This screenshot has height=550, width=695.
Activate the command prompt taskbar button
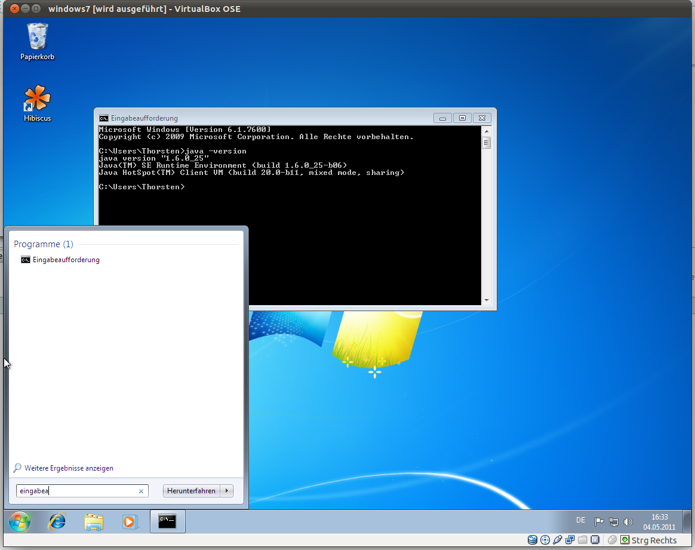(x=168, y=521)
